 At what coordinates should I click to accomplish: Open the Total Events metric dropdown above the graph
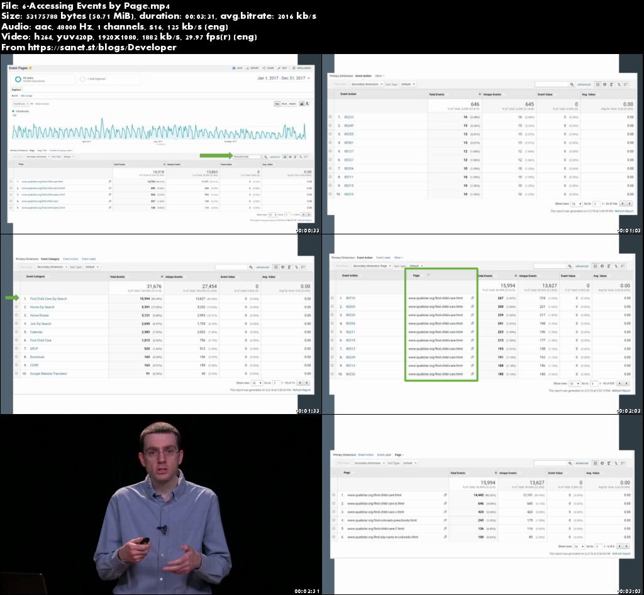(x=21, y=104)
